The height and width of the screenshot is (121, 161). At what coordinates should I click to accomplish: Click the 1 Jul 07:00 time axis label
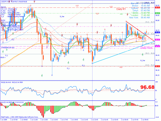(14, 120)
